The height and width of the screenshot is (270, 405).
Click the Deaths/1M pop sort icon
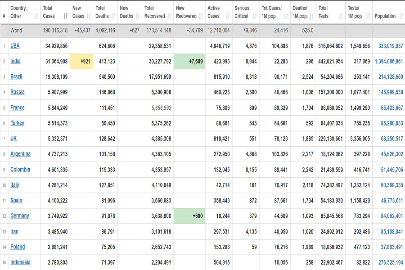[311, 16]
